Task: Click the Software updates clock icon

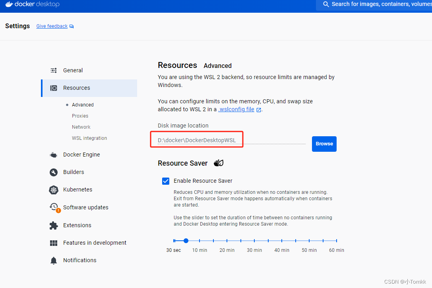Action: point(54,207)
